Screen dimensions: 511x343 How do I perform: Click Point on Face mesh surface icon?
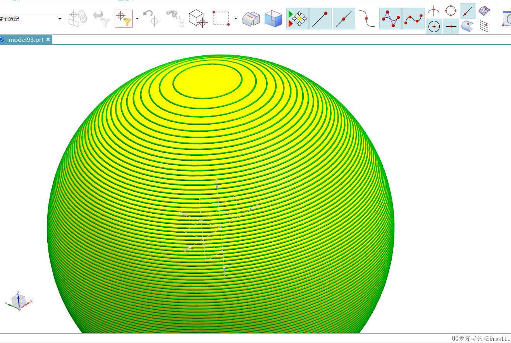pyautogui.click(x=484, y=10)
